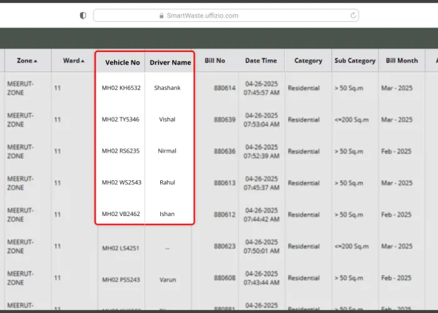Click the SmartWaste.uffizio.com address bar
The height and width of the screenshot is (313, 438).
[x=225, y=16]
